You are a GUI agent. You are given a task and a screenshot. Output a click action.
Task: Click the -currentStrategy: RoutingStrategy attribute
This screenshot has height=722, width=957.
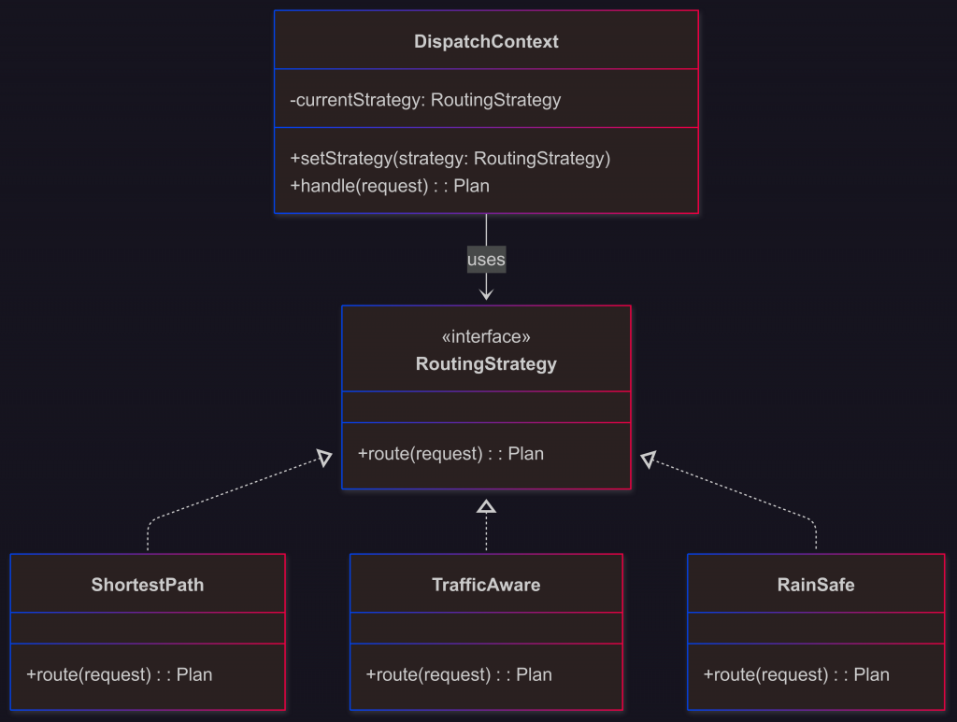425,99
